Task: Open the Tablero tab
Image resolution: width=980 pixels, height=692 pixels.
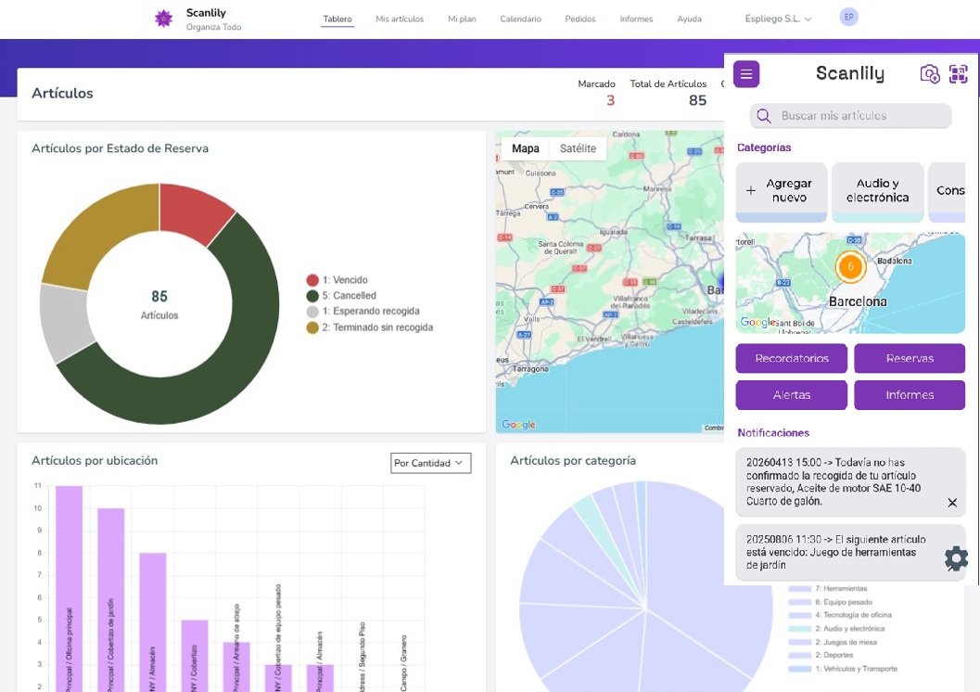Action: (337, 19)
